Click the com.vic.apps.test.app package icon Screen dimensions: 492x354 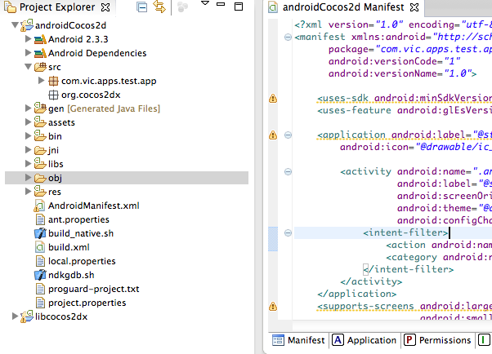(53, 81)
